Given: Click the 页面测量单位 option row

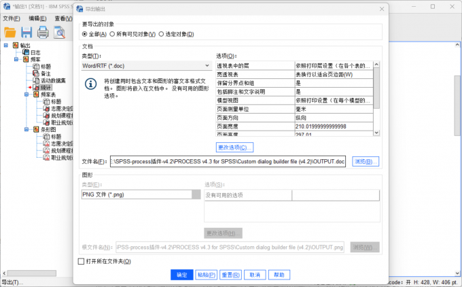Looking at the screenshot, I should [x=295, y=109].
